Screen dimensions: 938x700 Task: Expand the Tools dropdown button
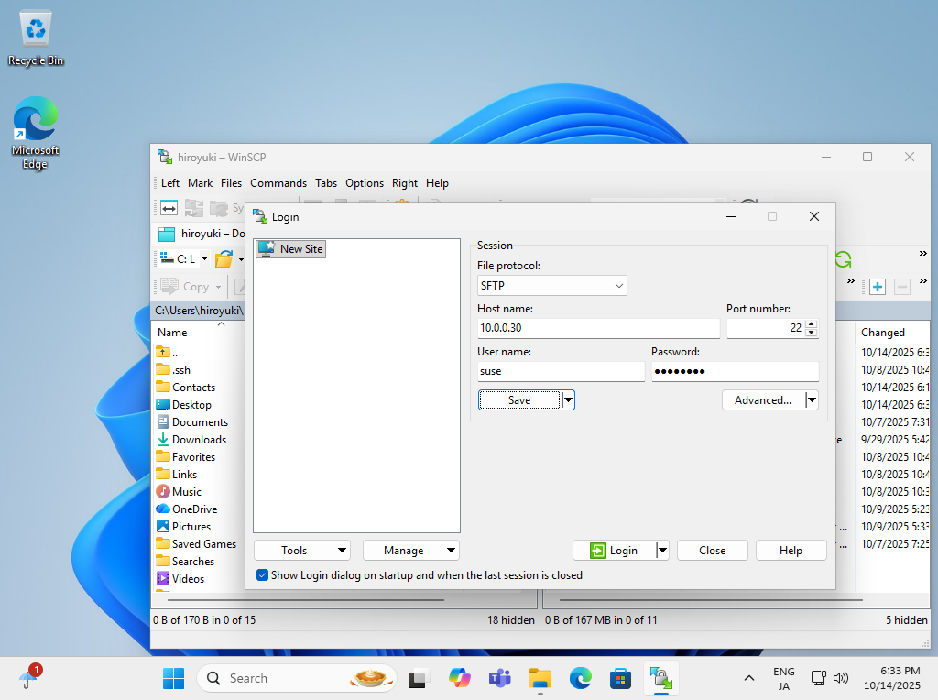(301, 550)
